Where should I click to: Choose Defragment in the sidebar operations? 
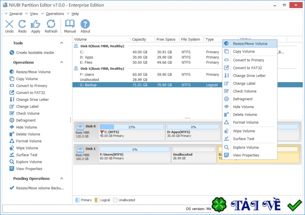pos(26,120)
